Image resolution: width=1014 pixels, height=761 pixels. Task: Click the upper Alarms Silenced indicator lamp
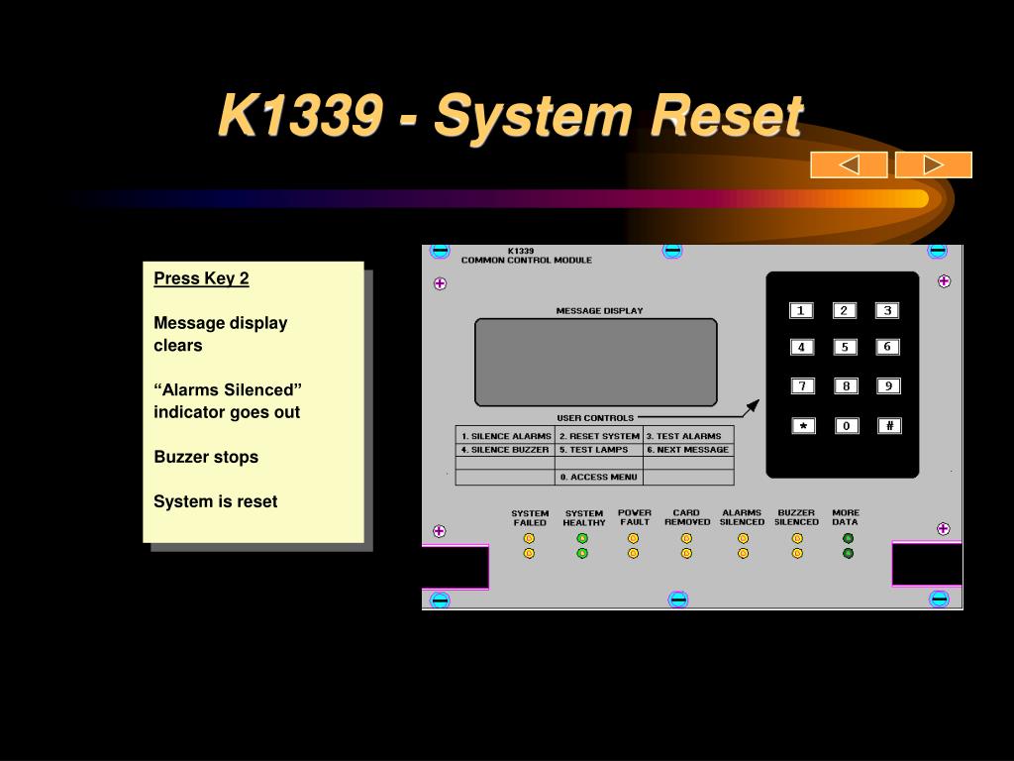tap(743, 538)
